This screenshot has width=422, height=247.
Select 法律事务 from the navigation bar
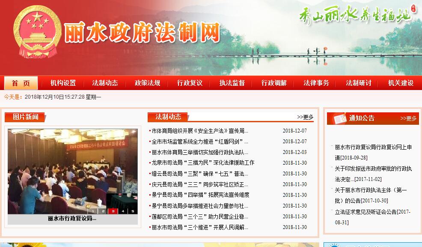coord(316,83)
